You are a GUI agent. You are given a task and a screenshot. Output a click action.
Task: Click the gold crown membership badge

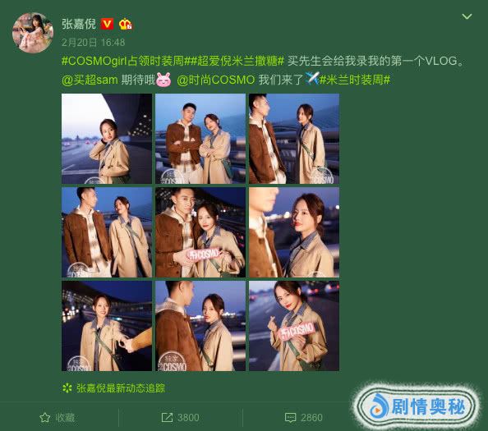[x=126, y=24]
